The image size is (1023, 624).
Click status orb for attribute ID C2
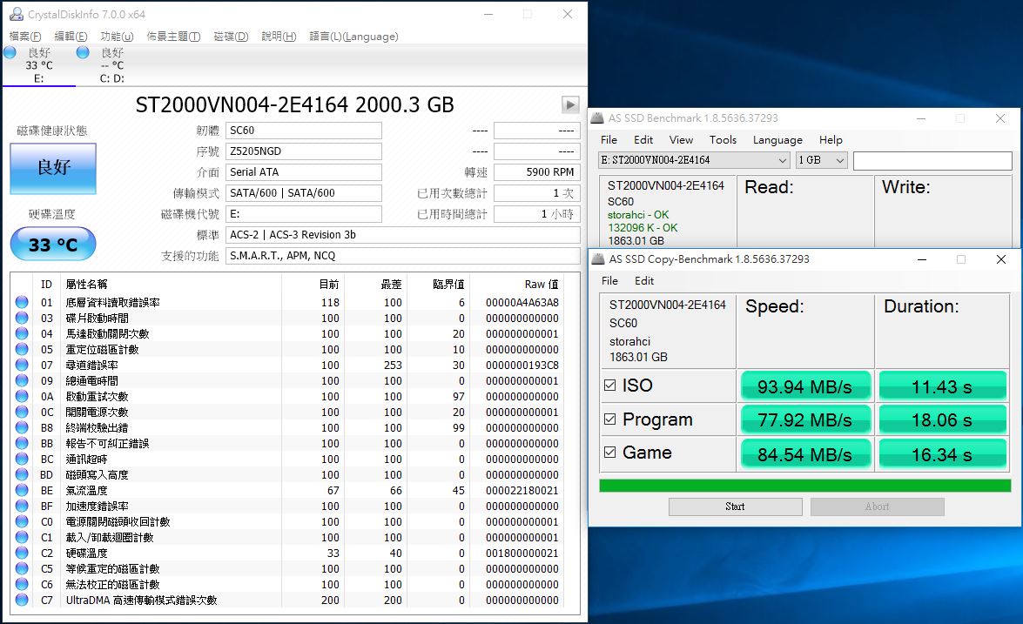coord(22,553)
